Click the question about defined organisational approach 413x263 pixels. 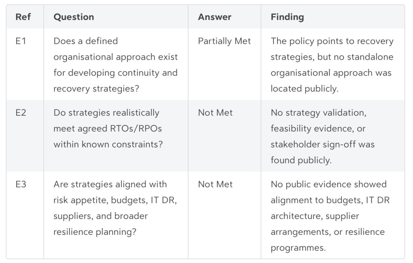[x=115, y=65]
